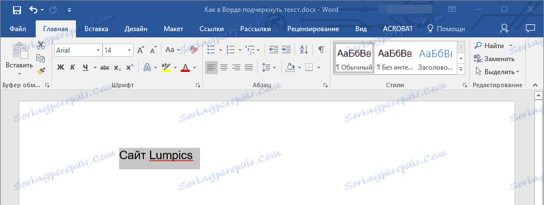The width and height of the screenshot is (544, 205).
Task: Click the Save icon in title bar
Action: (16, 10)
